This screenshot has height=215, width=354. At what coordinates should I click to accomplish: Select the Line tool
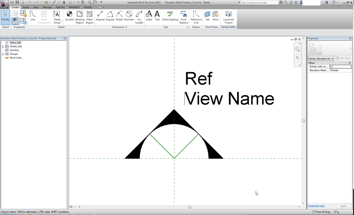tap(32, 16)
